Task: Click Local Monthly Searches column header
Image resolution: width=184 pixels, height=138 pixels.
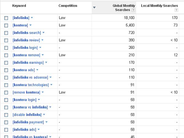Action: (159, 6)
